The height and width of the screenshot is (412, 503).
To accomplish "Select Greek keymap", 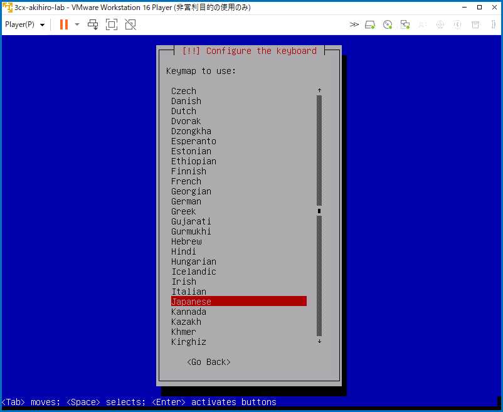I will pyautogui.click(x=239, y=211).
